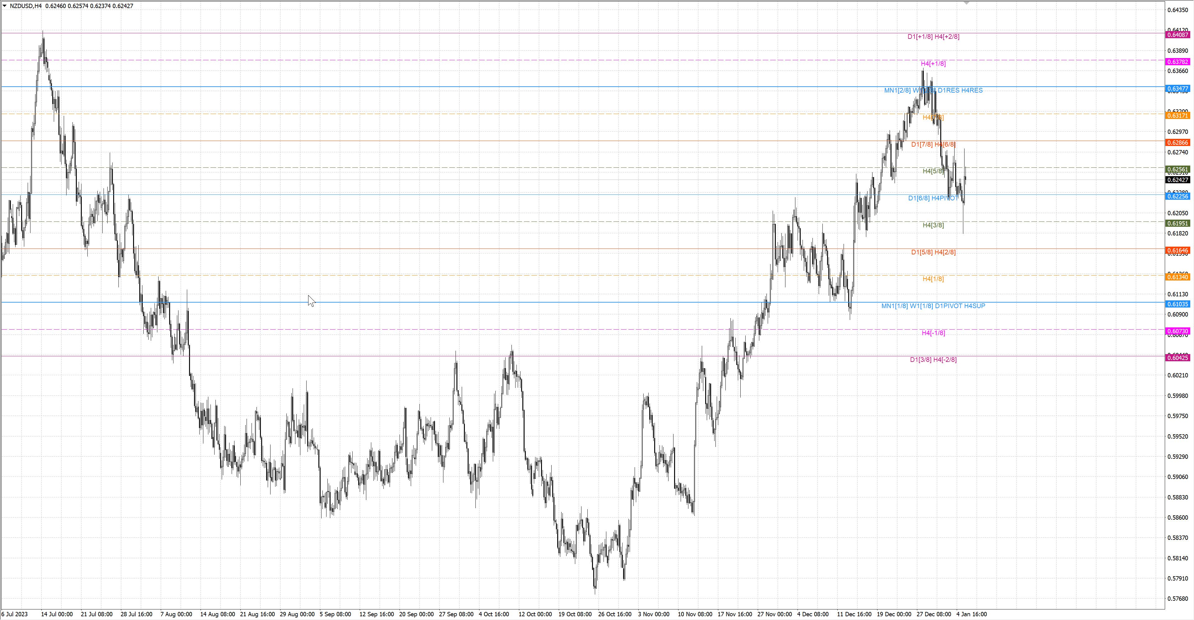Screen dimensions: 1194x620
Task: Click the H4[3/8] level label
Action: tap(933, 225)
